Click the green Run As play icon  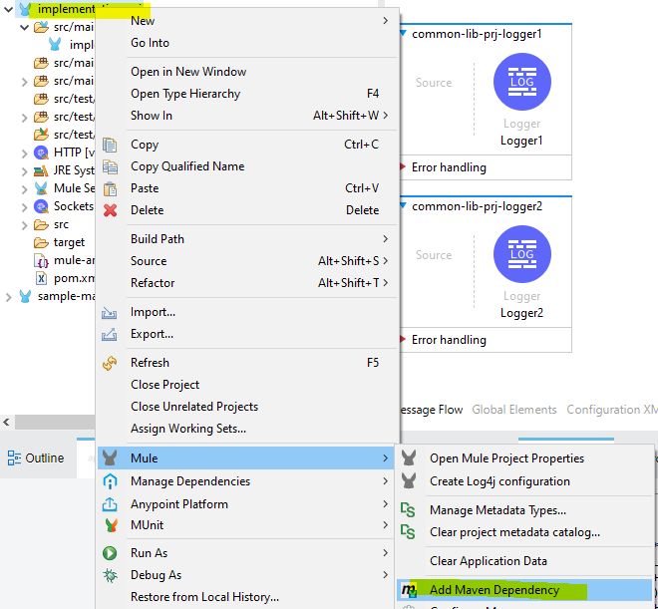pyautogui.click(x=110, y=553)
